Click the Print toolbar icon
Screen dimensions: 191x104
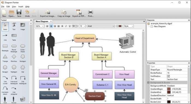[x=91, y=13]
